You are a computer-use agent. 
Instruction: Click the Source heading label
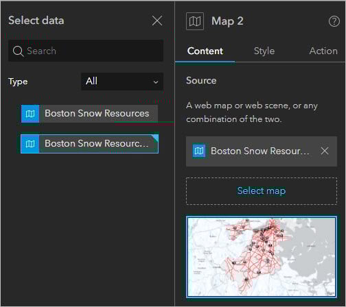click(201, 80)
